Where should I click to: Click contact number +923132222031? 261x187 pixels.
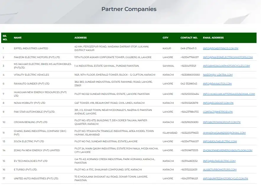tap(189, 170)
